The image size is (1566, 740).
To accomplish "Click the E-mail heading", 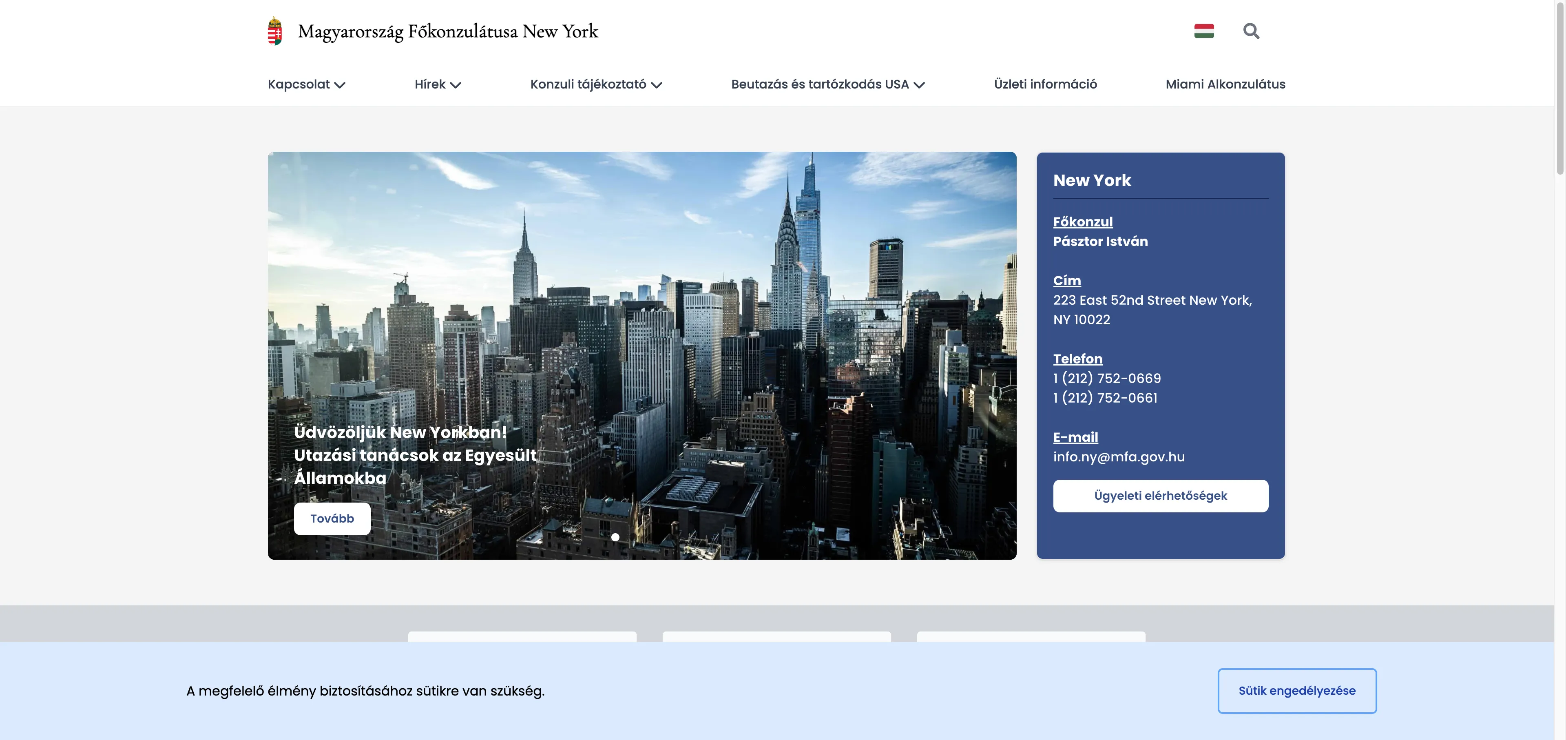I will pyautogui.click(x=1075, y=437).
